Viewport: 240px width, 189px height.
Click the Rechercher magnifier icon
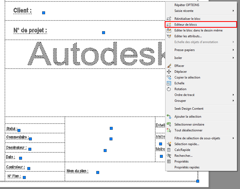(x=169, y=156)
